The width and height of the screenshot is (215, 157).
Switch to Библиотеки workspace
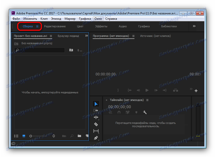click(169, 26)
